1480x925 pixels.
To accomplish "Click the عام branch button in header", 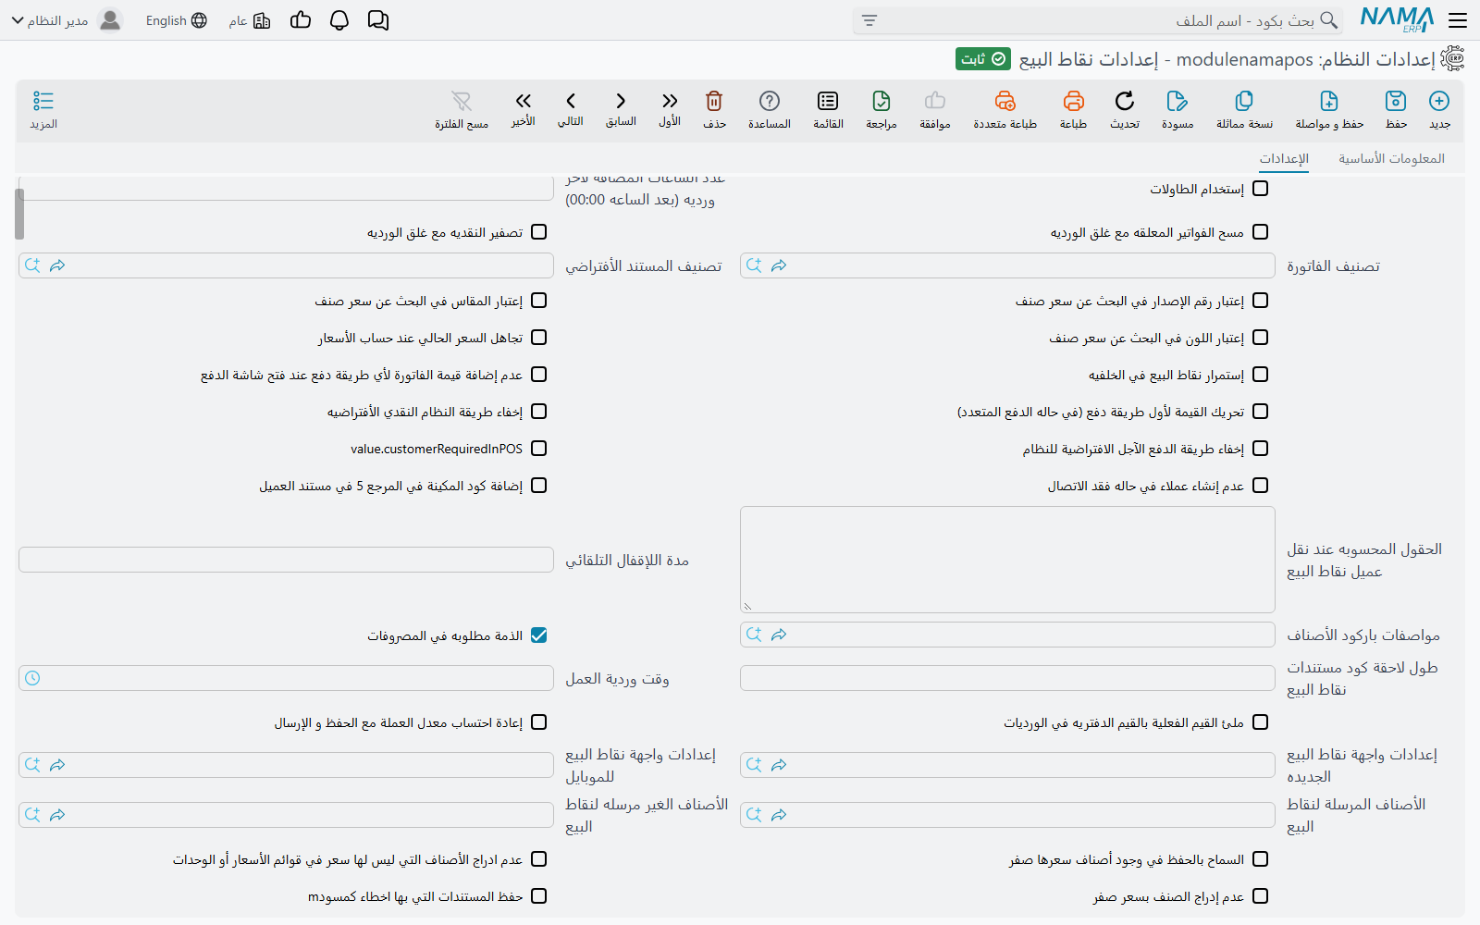I will [250, 20].
